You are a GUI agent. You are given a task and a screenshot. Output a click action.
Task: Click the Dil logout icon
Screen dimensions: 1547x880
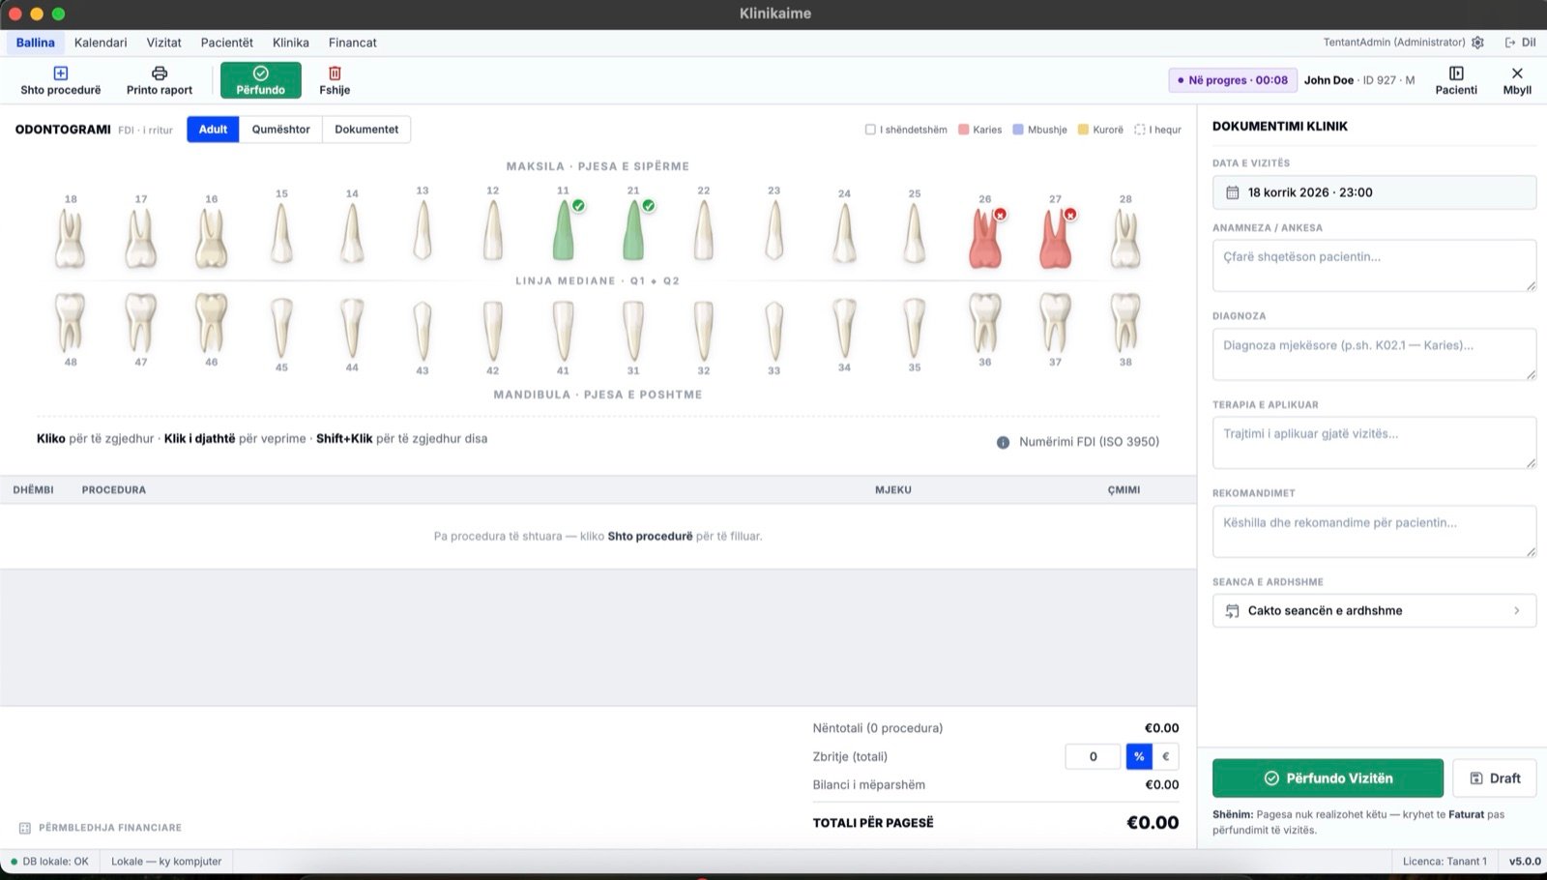click(x=1510, y=43)
